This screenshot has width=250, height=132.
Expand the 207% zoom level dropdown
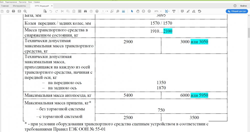coord(161,11)
